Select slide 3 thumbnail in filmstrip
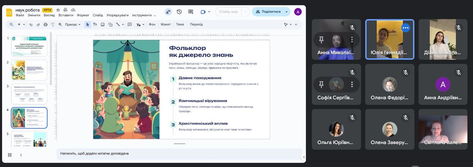The height and width of the screenshot is (167, 473). point(29,94)
